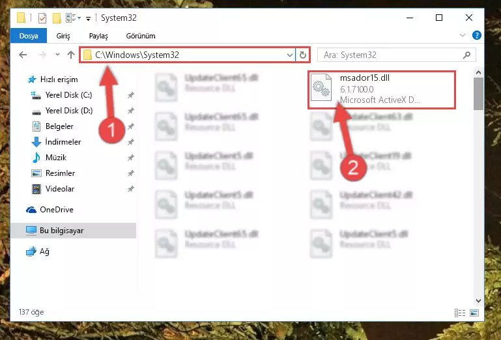Expand the Customize Quick Access Toolbar arrow
Screen dimensions: 501x340
(88, 18)
